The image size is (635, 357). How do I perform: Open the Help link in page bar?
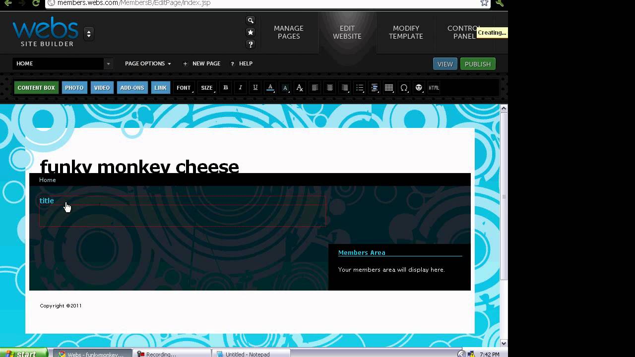pyautogui.click(x=242, y=63)
